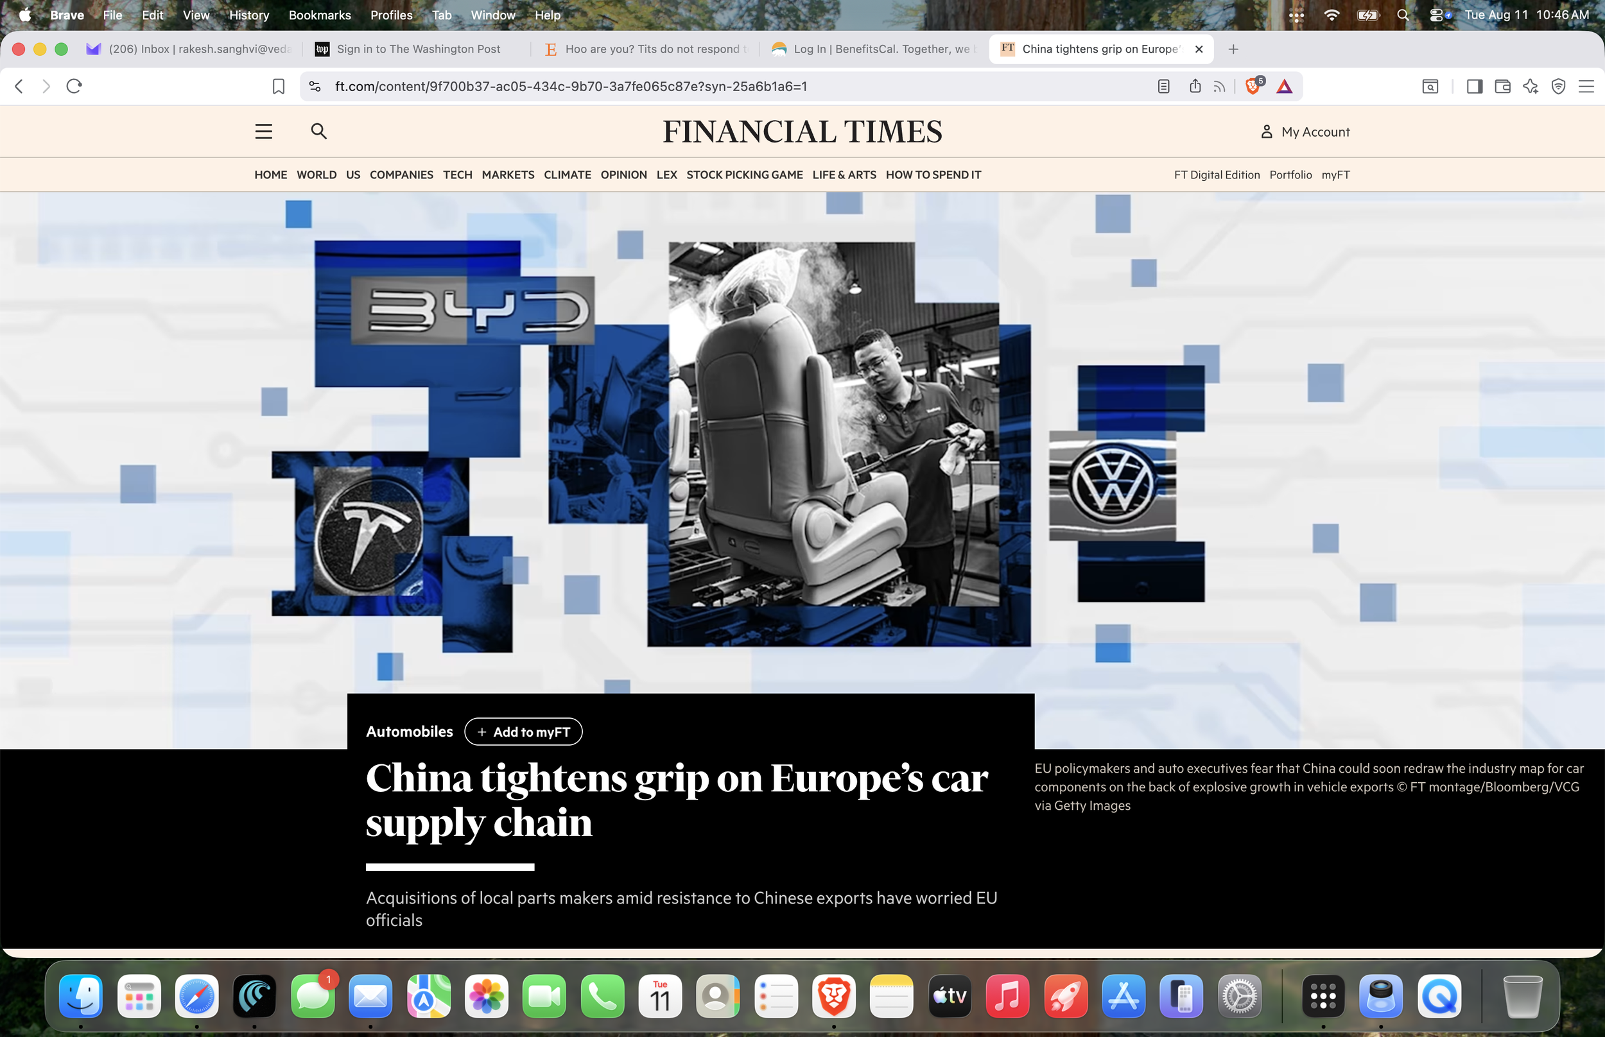Open the App Store from the Dock
This screenshot has height=1037, width=1605.
tap(1123, 995)
